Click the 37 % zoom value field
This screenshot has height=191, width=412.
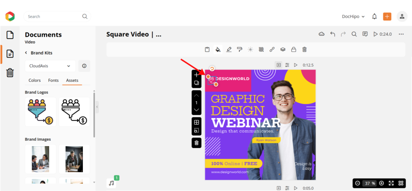(x=369, y=183)
